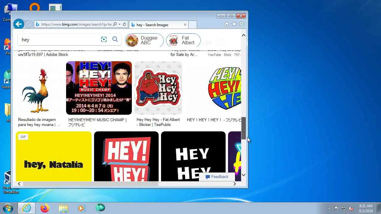Viewport: 381px width, 214px height.
Task: Open the rooster Moana image thumbnail
Action: 40,88
